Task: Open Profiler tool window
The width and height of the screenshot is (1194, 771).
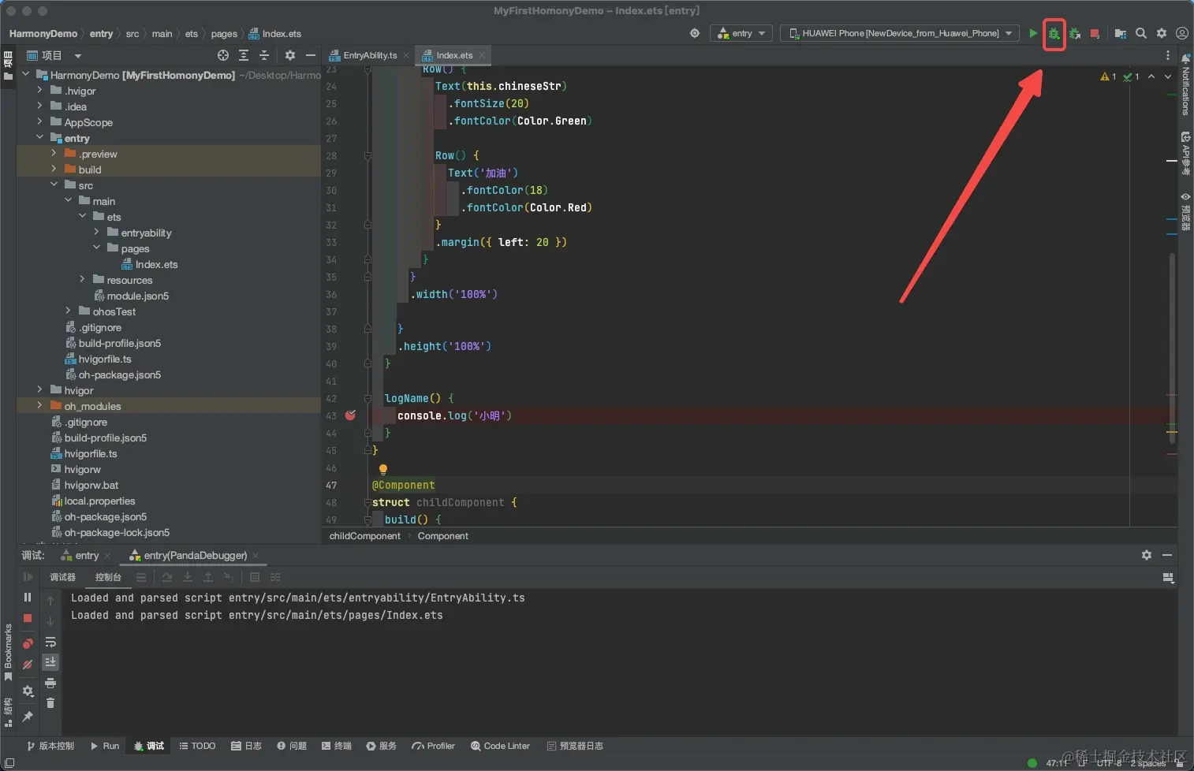Action: click(x=433, y=746)
